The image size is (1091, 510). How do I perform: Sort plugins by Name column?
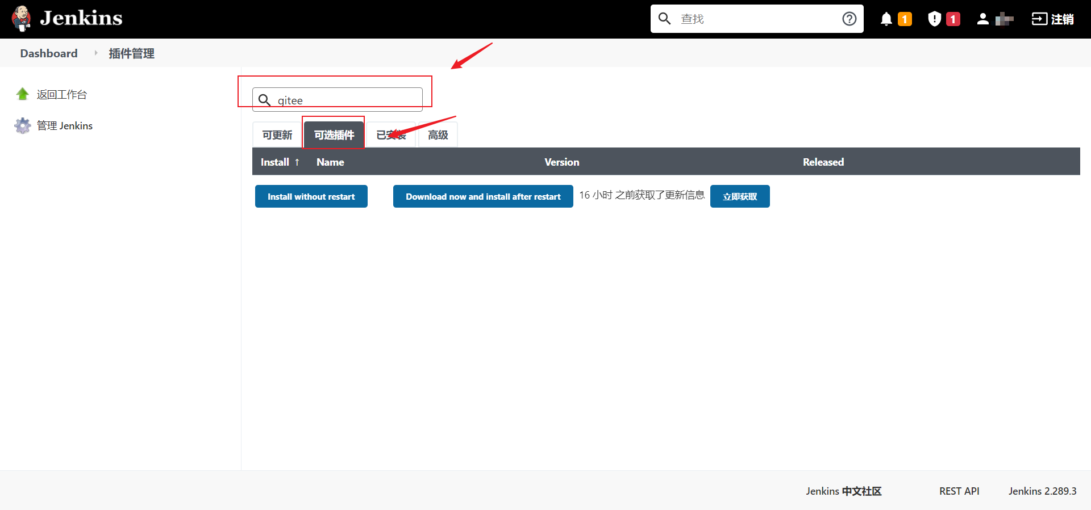[330, 162]
